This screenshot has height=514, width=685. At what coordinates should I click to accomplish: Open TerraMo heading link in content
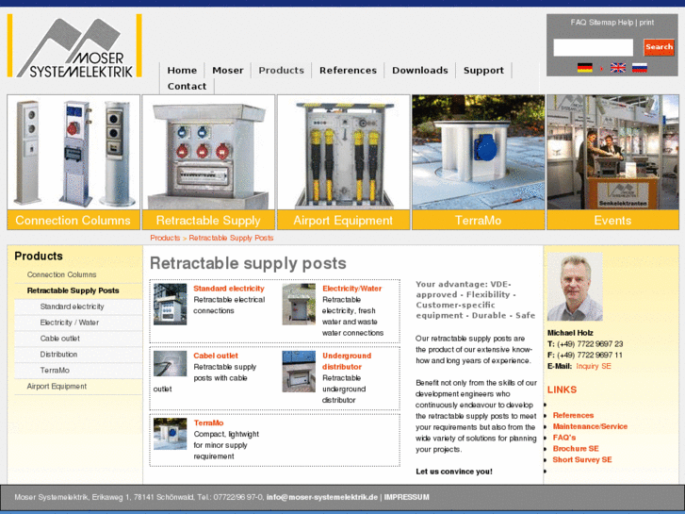(x=208, y=423)
